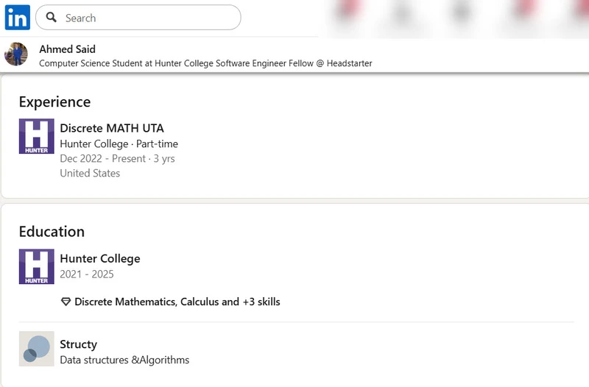Open Ahmed Said's profile avatar photo

(x=16, y=54)
